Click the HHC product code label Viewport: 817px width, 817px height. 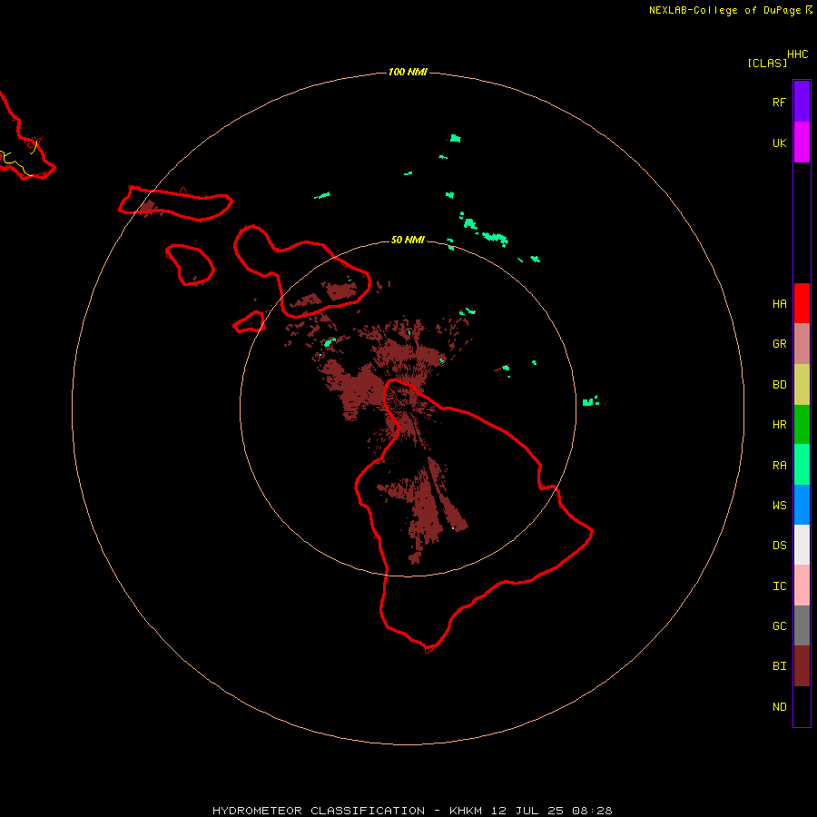(x=797, y=54)
